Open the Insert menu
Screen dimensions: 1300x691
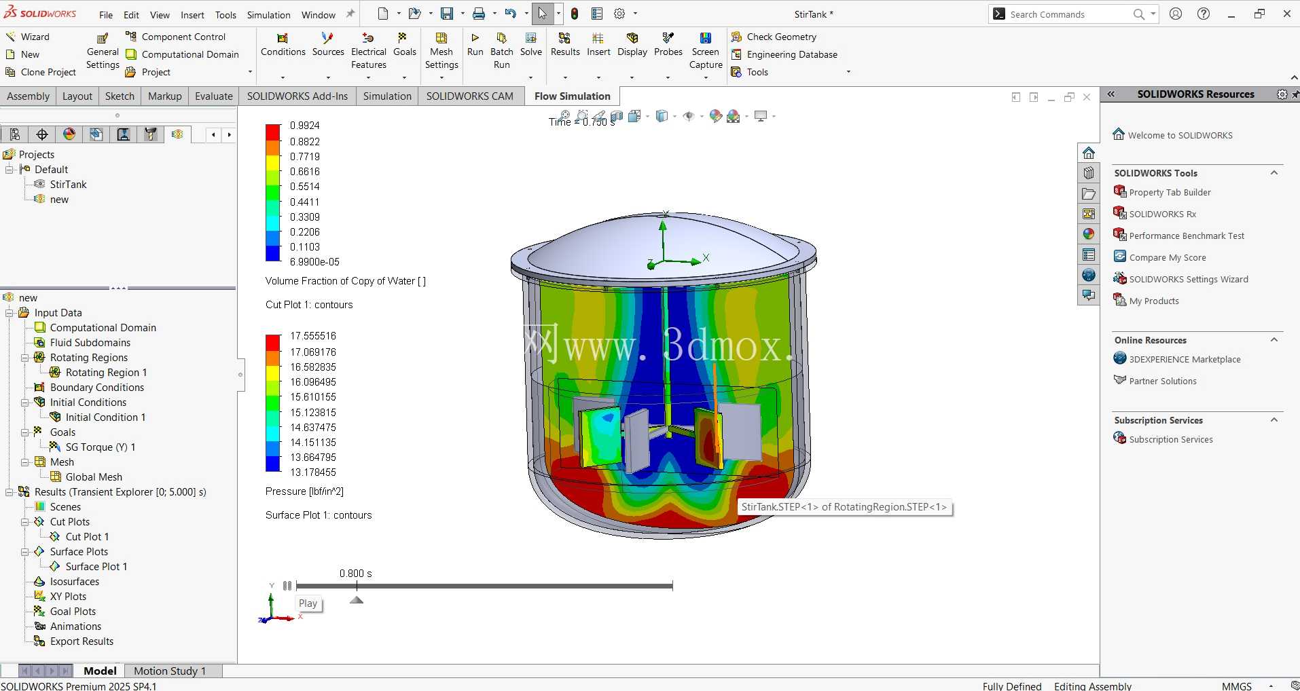point(192,14)
